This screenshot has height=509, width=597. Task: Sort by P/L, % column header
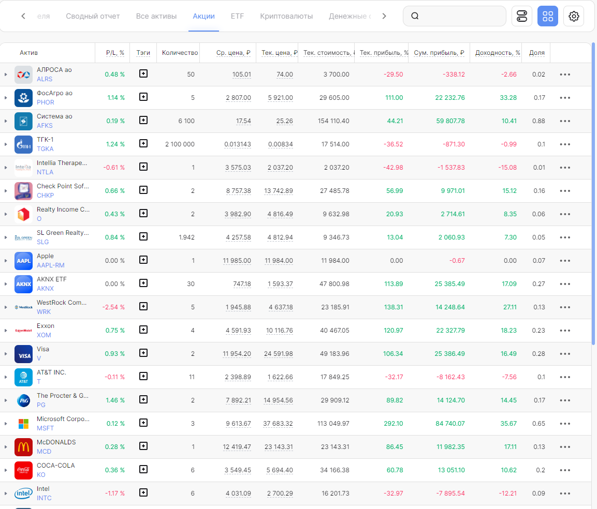[115, 52]
